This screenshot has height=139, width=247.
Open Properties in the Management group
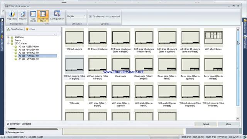[12, 15]
